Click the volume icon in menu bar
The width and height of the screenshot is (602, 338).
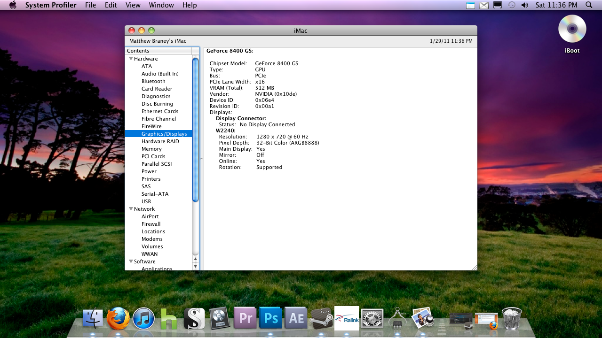[x=525, y=5]
